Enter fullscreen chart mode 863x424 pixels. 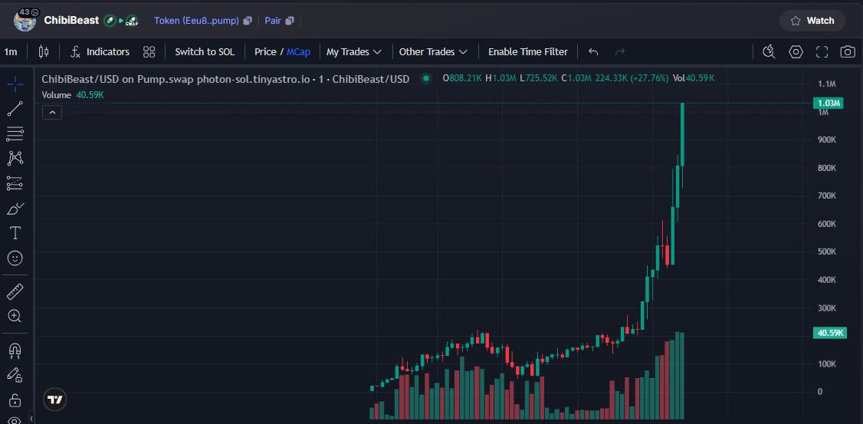822,52
